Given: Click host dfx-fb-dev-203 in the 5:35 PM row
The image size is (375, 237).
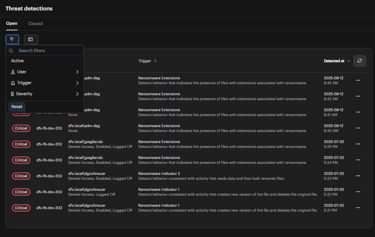Looking at the screenshot, I should pos(49,144).
